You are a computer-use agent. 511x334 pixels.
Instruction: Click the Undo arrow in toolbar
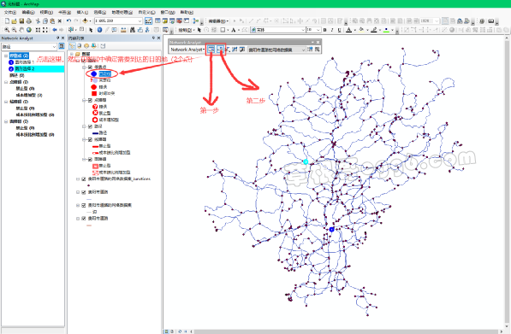pyautogui.click(x=68, y=21)
